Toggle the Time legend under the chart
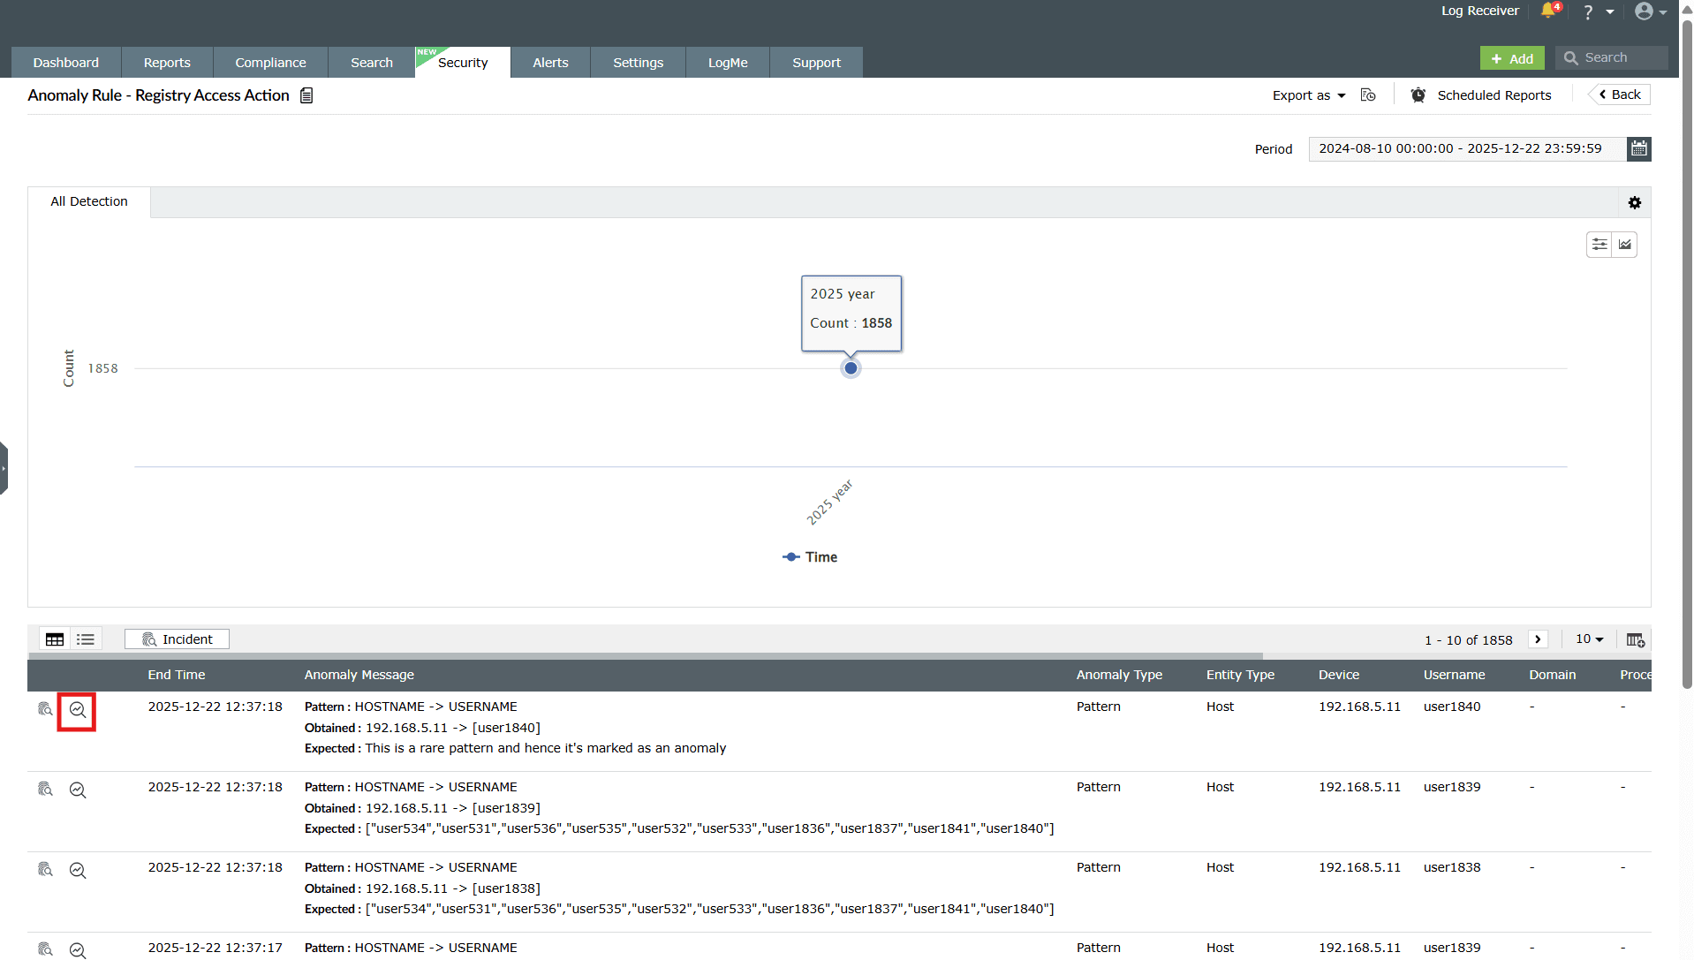 tap(809, 556)
